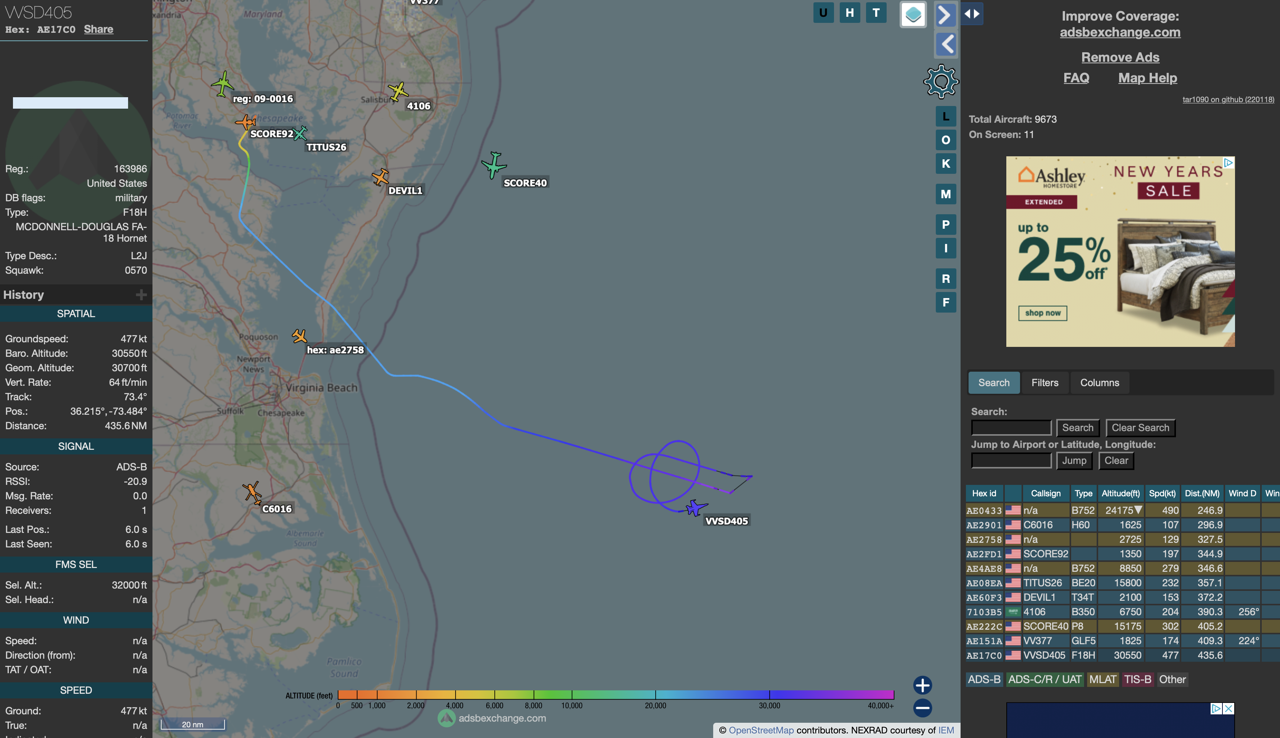This screenshot has width=1280, height=738.
Task: Toggle the O map option button
Action: tap(946, 140)
